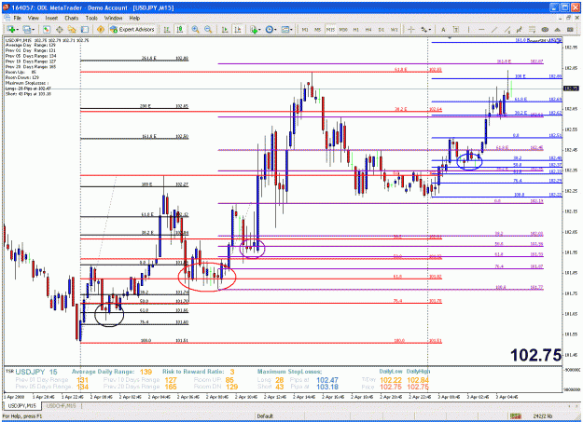Select the Ellipse drawing tool
Image resolution: width=583 pixels, height=422 pixels.
[x=545, y=30]
